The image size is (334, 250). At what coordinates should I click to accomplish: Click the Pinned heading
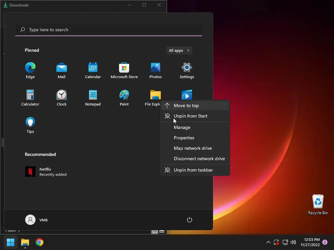coord(32,50)
